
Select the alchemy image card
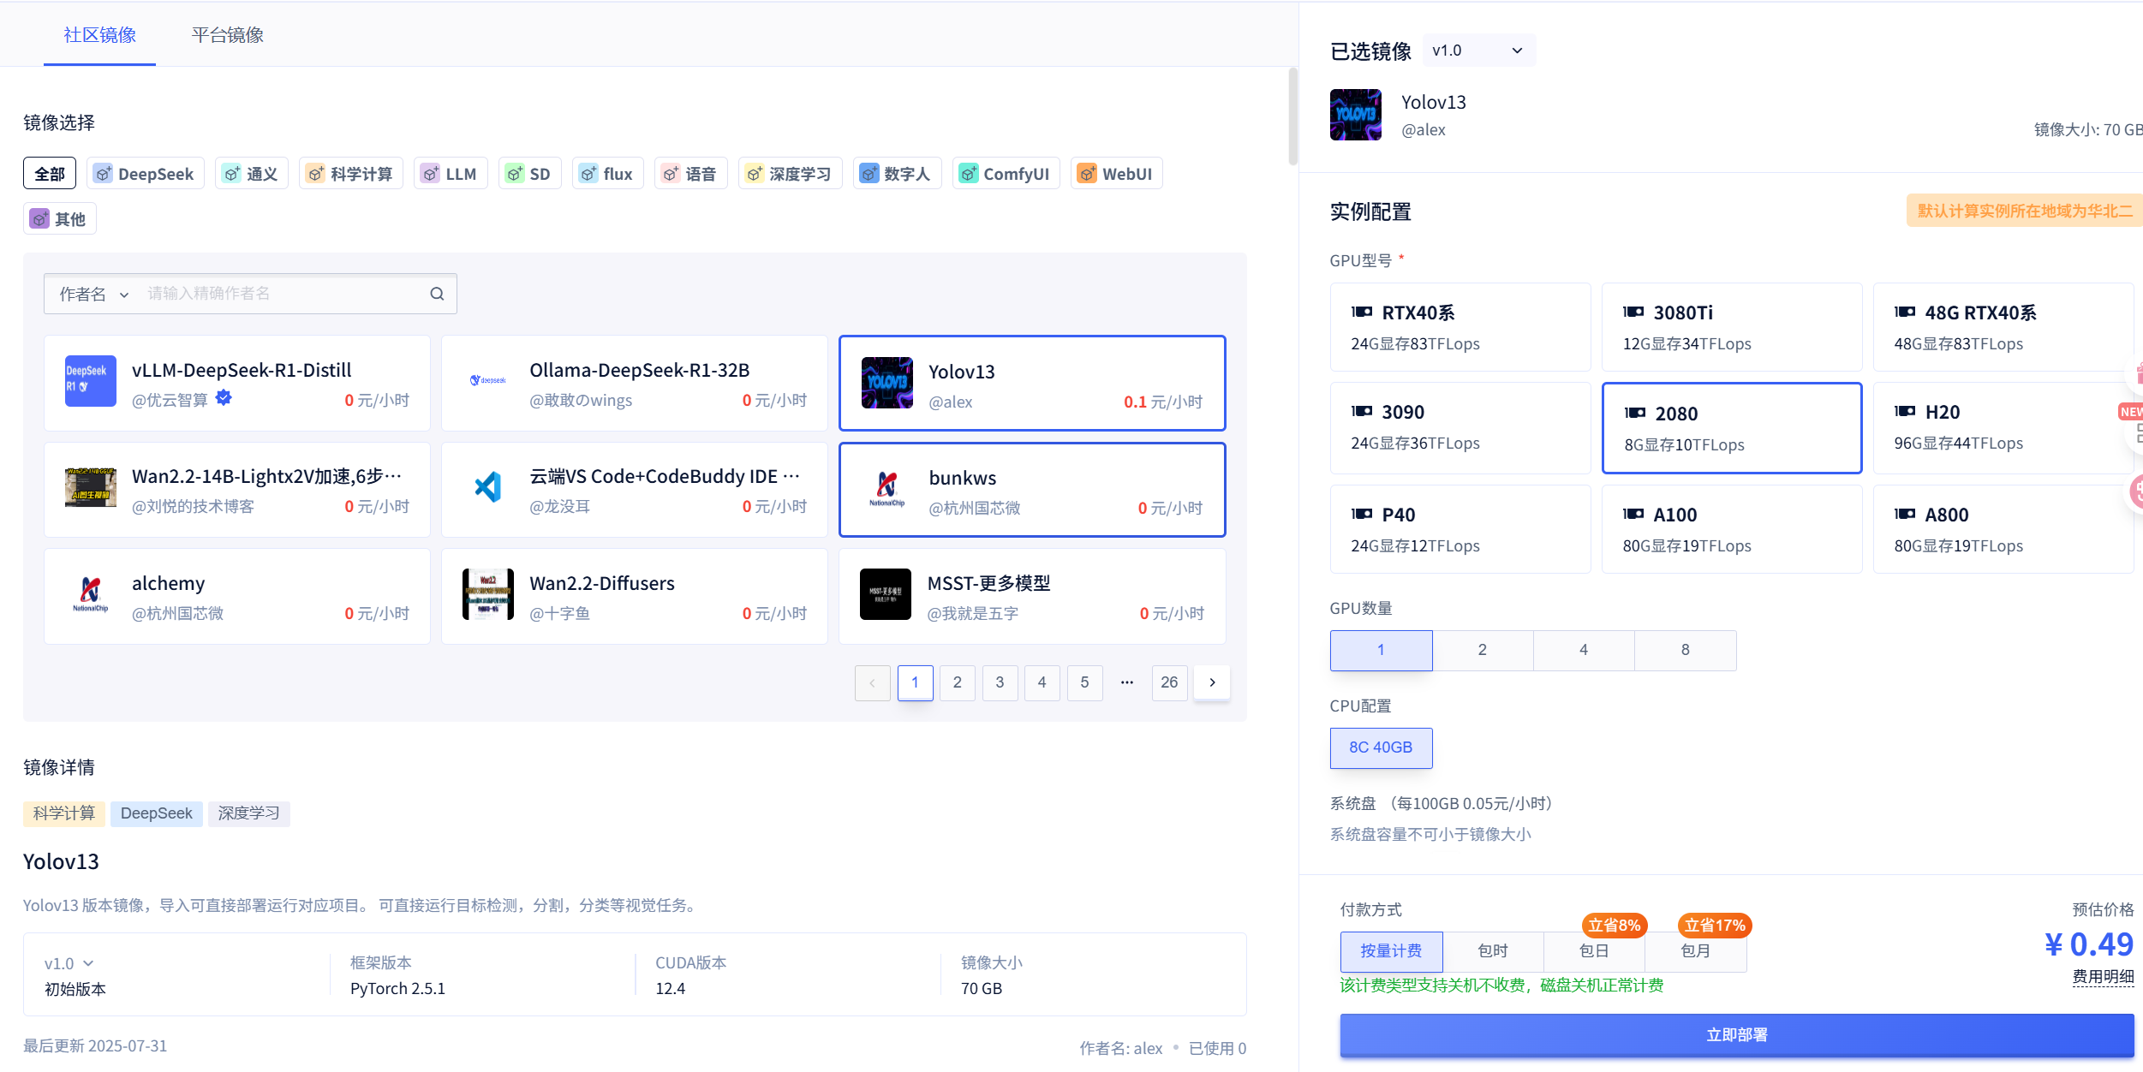[237, 596]
